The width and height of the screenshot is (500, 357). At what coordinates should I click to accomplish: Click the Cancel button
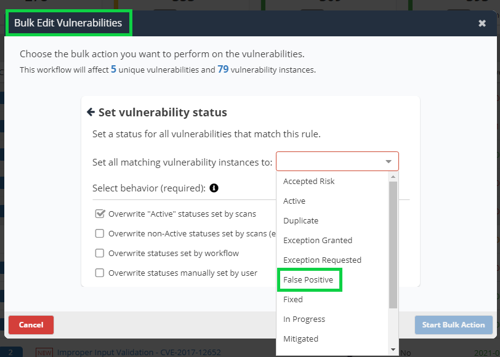[31, 325]
